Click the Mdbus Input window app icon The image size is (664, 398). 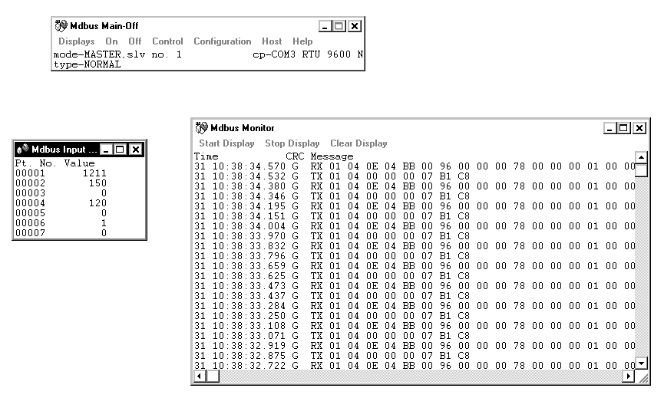click(x=23, y=150)
